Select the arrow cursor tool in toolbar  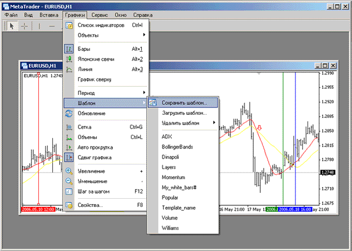coord(12,26)
